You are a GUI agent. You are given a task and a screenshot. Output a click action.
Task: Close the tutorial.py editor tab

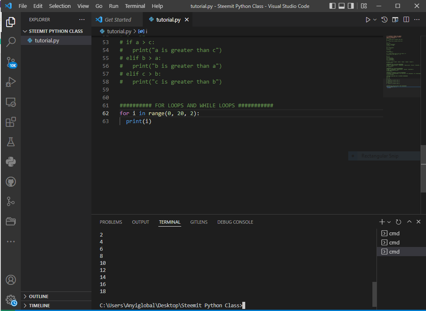pos(187,20)
